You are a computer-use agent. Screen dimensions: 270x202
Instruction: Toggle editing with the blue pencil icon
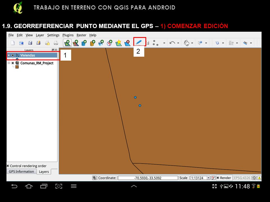(x=139, y=42)
